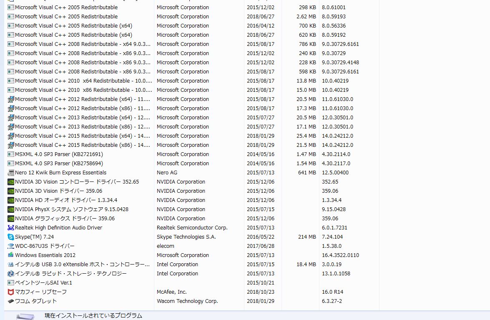490x320 pixels.
Task: Select Visual C++ 2005 Redistributable 2.62 MB entry
Action: point(66,17)
